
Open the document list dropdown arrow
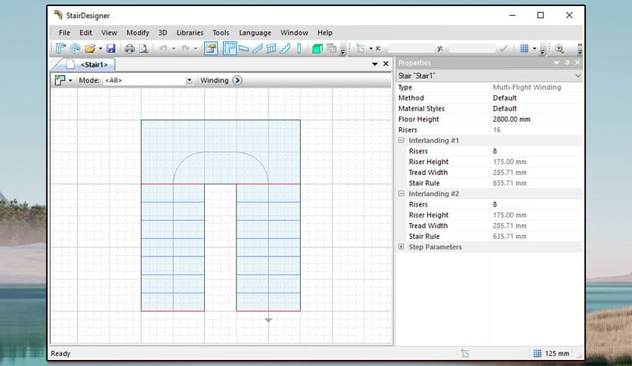(x=375, y=64)
